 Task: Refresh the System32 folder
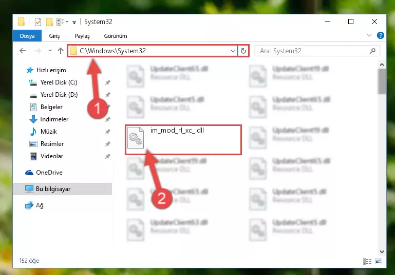pyautogui.click(x=243, y=51)
